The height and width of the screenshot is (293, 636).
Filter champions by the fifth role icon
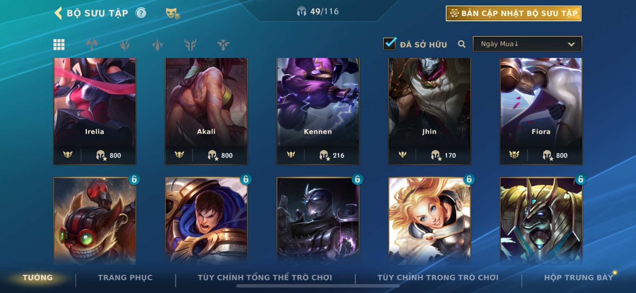(223, 44)
